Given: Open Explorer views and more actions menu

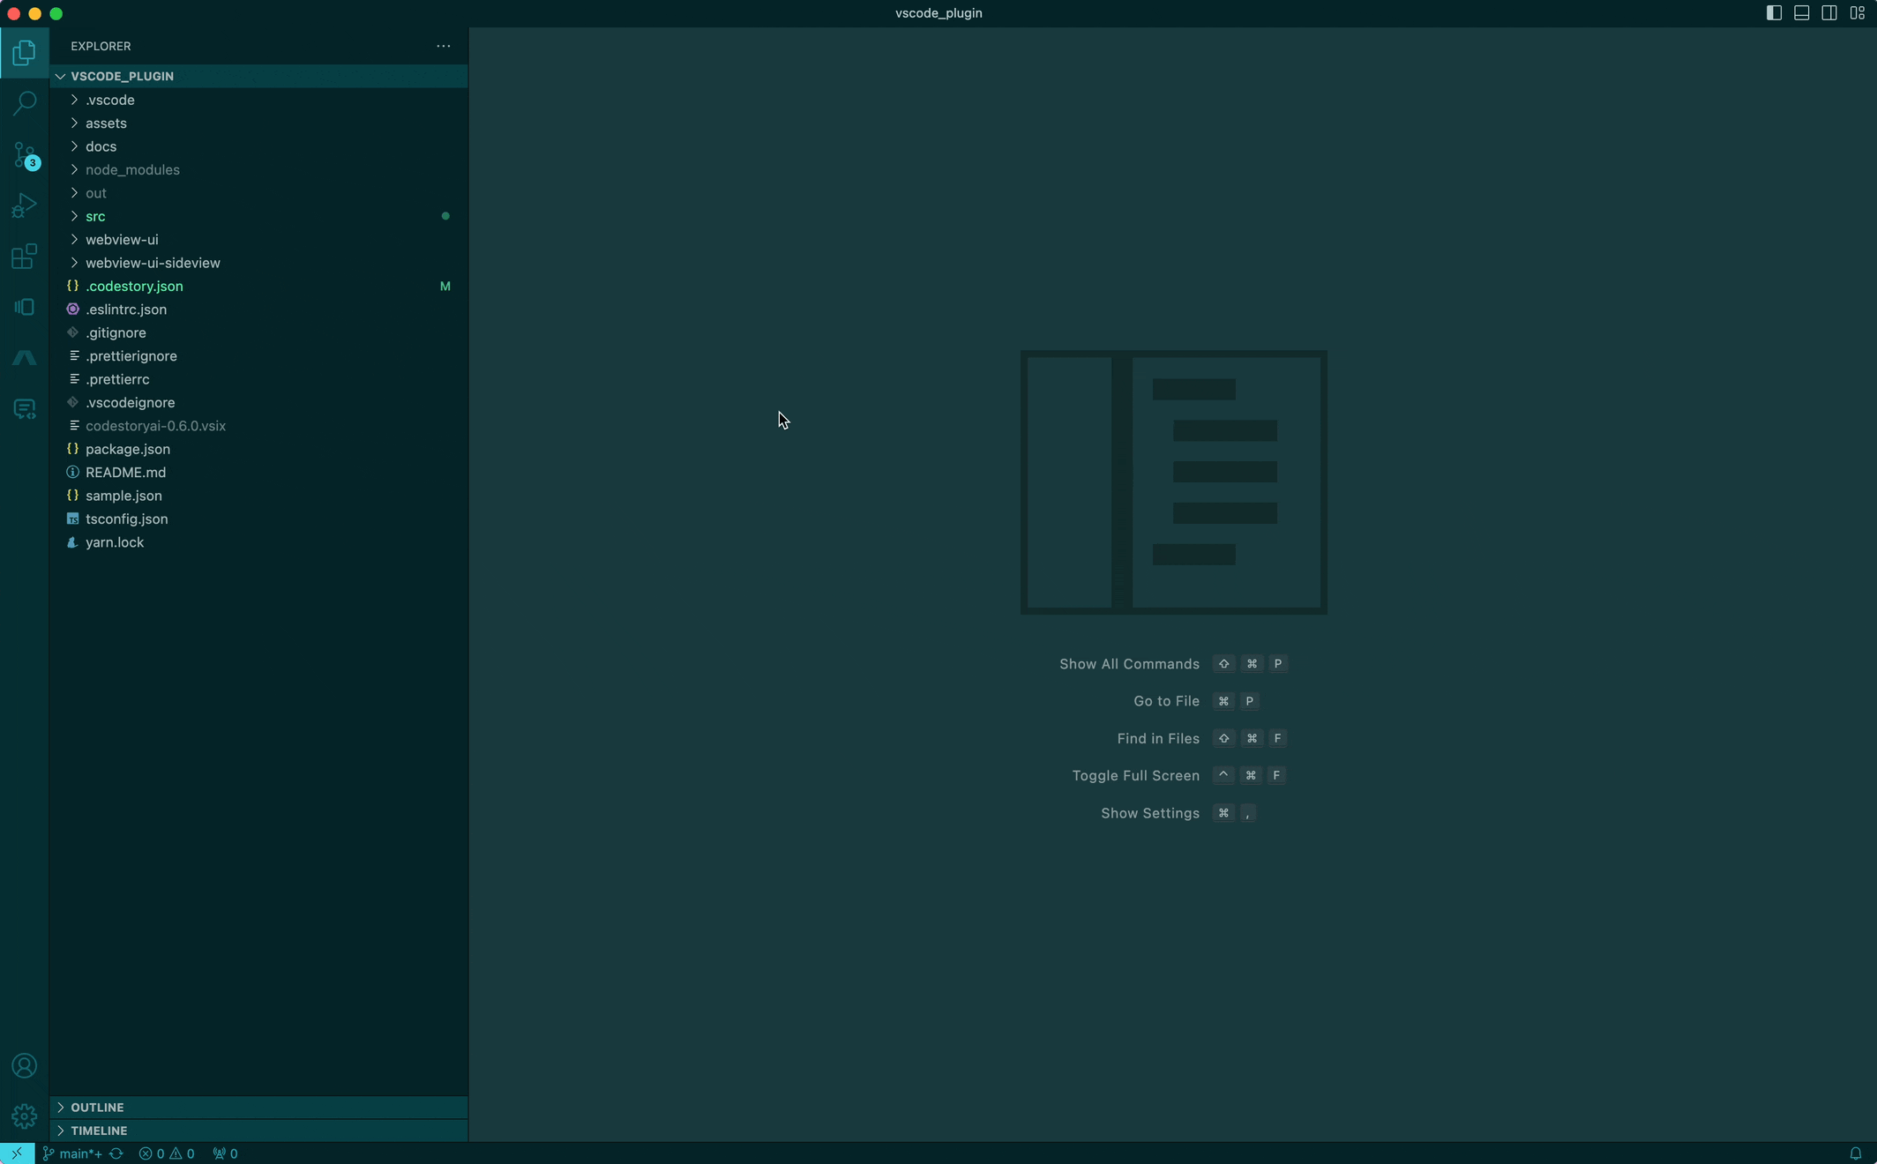Looking at the screenshot, I should pos(444,46).
